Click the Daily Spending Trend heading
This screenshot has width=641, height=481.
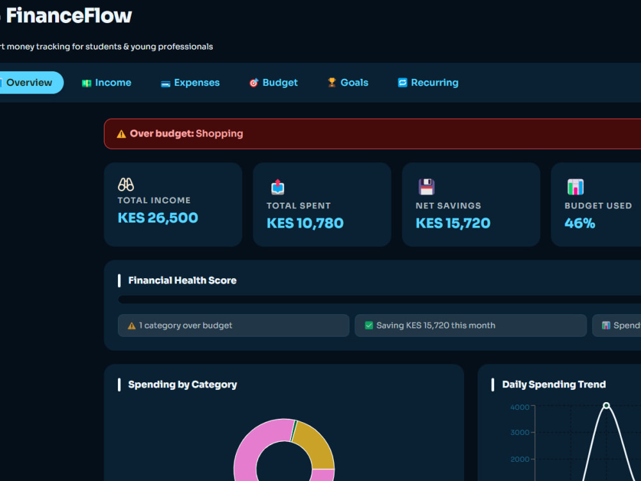click(554, 384)
